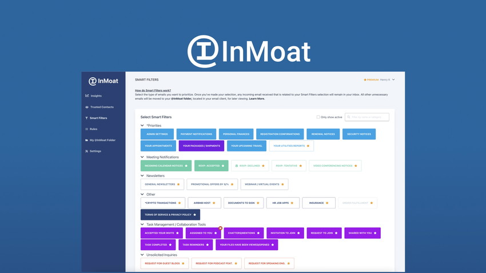Click the star on Request For Guest Blogs
Viewport: 486px width, 273px height.
183,263
